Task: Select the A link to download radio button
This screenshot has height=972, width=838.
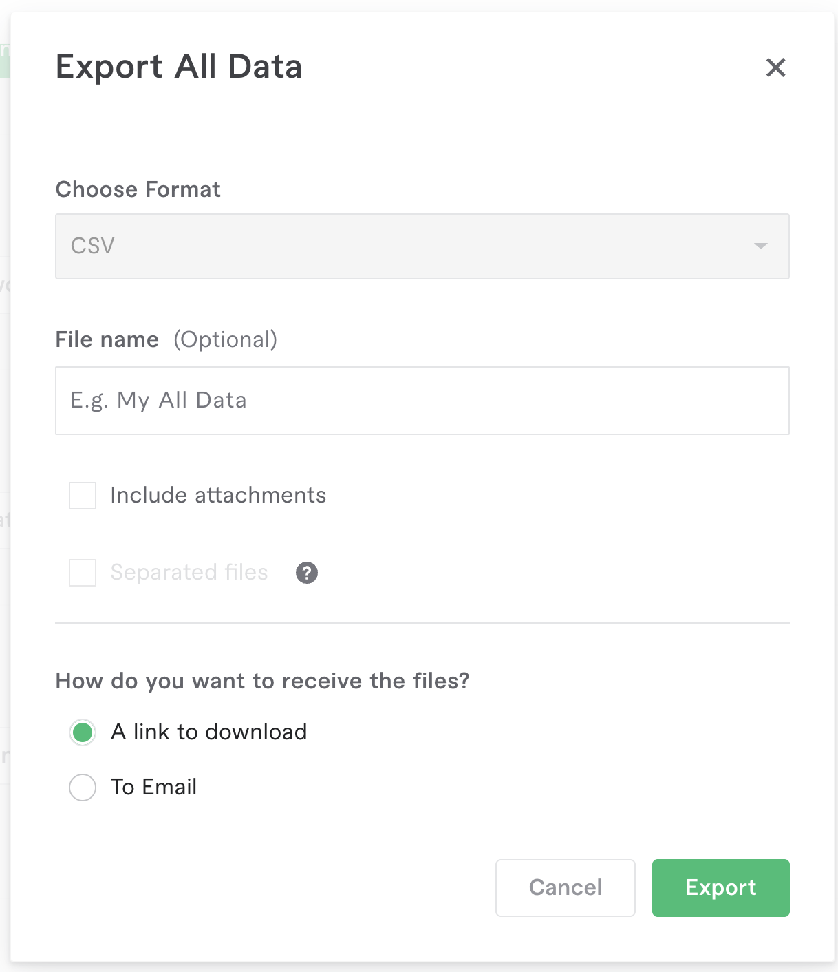Action: point(83,732)
